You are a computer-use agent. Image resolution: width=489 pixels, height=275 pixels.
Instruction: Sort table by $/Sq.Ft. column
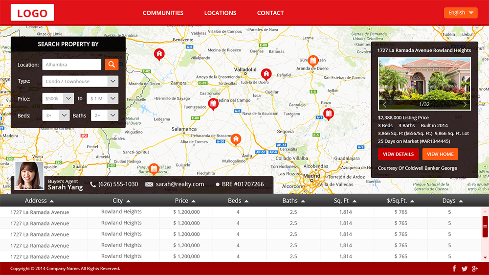(400, 201)
